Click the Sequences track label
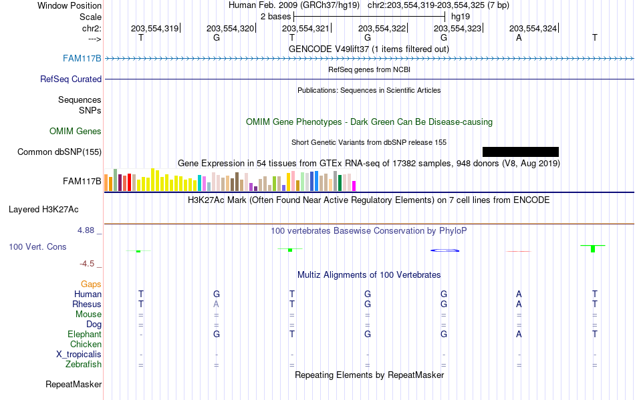Viewport: 635px width, 400px height. coord(80,100)
